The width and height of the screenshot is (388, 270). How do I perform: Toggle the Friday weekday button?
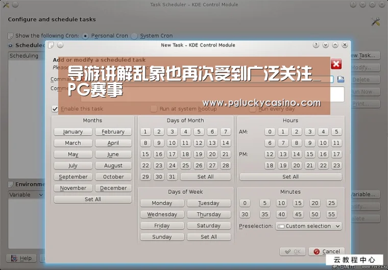coord(162,226)
